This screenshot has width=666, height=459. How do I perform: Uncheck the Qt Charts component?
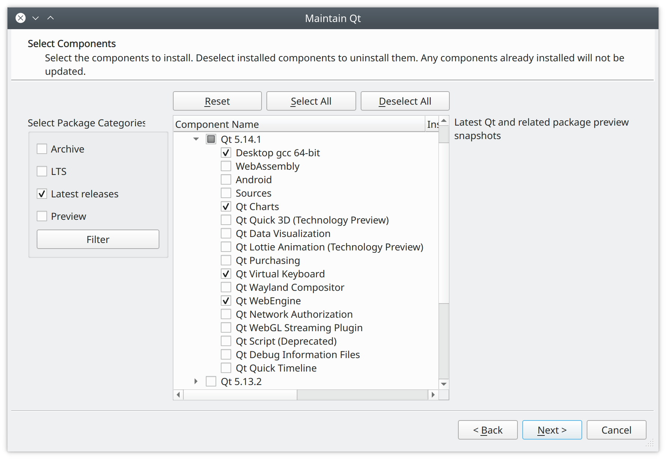[x=226, y=206]
